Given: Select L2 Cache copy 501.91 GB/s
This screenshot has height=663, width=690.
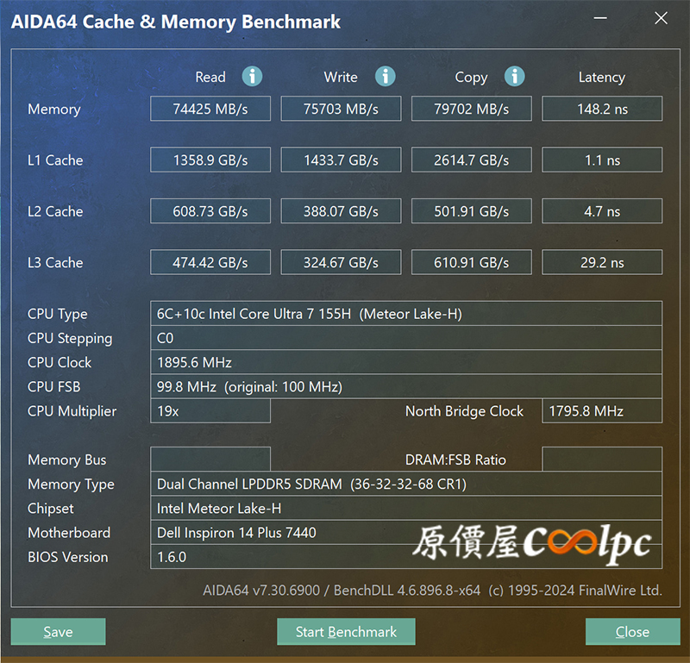Looking at the screenshot, I should [471, 211].
